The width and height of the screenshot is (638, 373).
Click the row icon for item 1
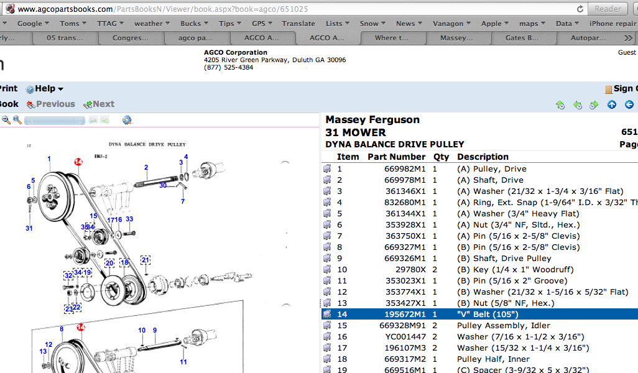[x=327, y=169]
